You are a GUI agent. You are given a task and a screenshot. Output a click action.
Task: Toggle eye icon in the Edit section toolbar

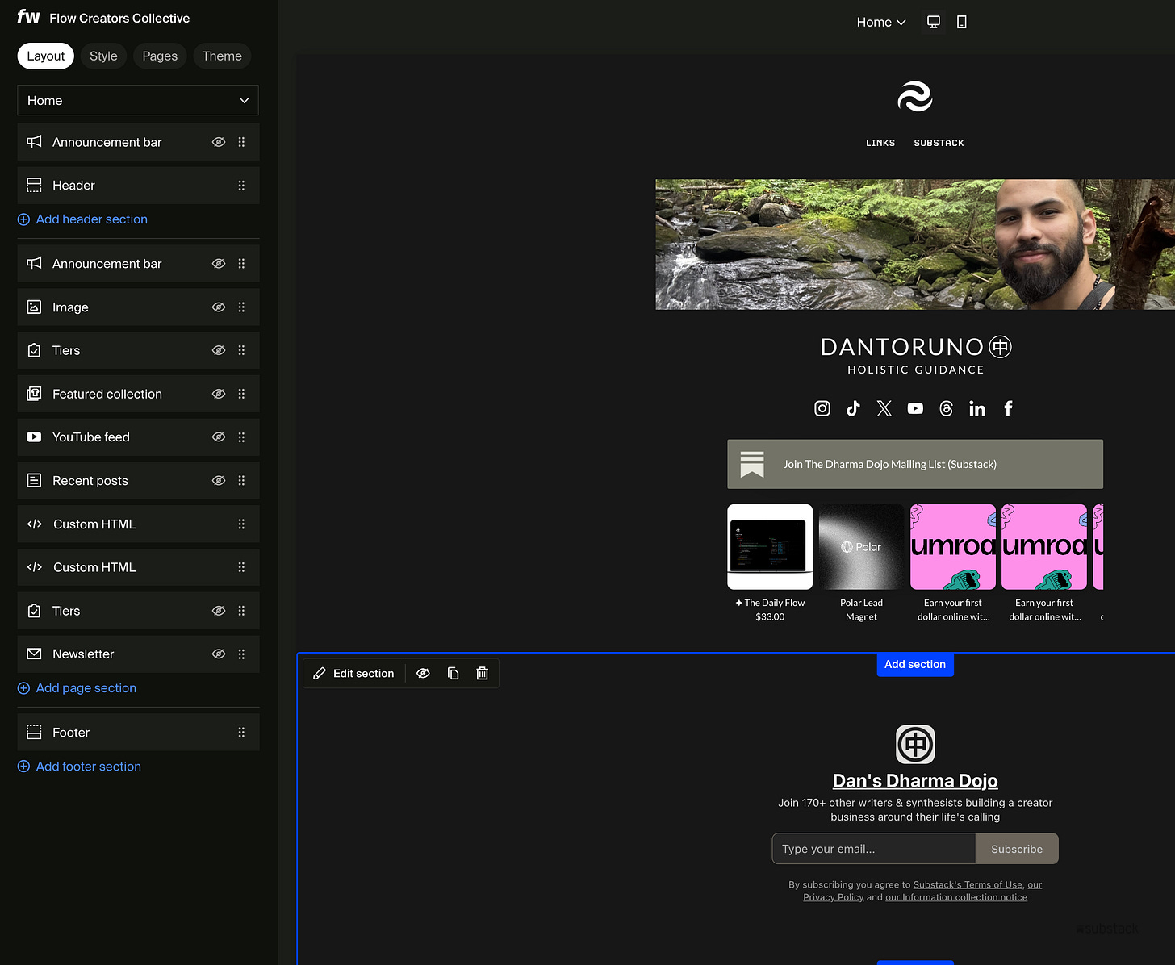423,673
